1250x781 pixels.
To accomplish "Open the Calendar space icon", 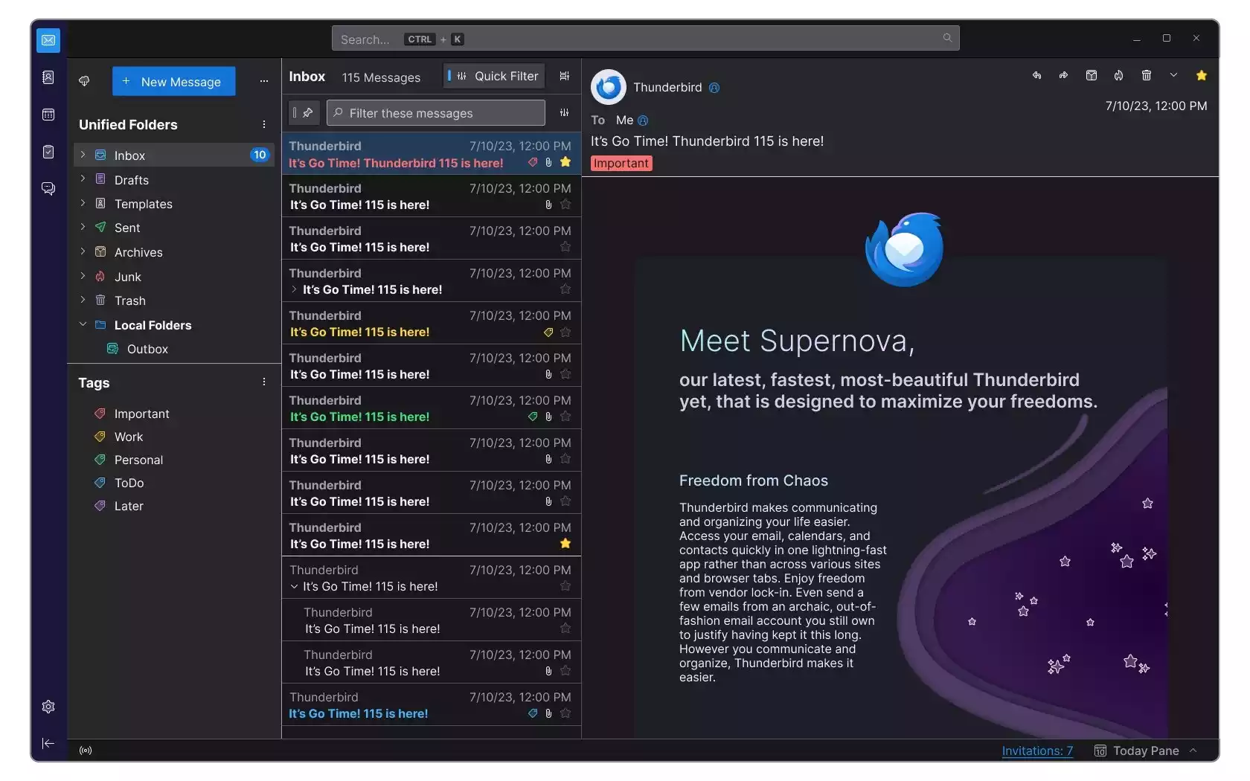I will (48, 115).
